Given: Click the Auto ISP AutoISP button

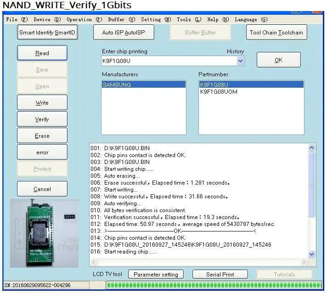Looking at the screenshot, I should [124, 32].
